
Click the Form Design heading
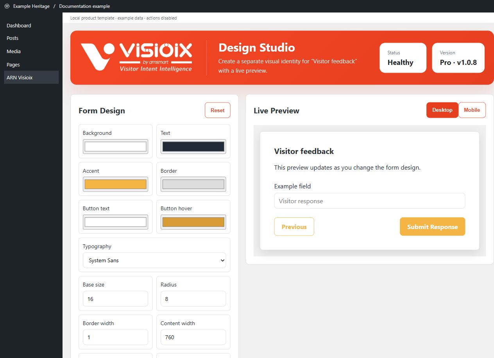point(102,111)
